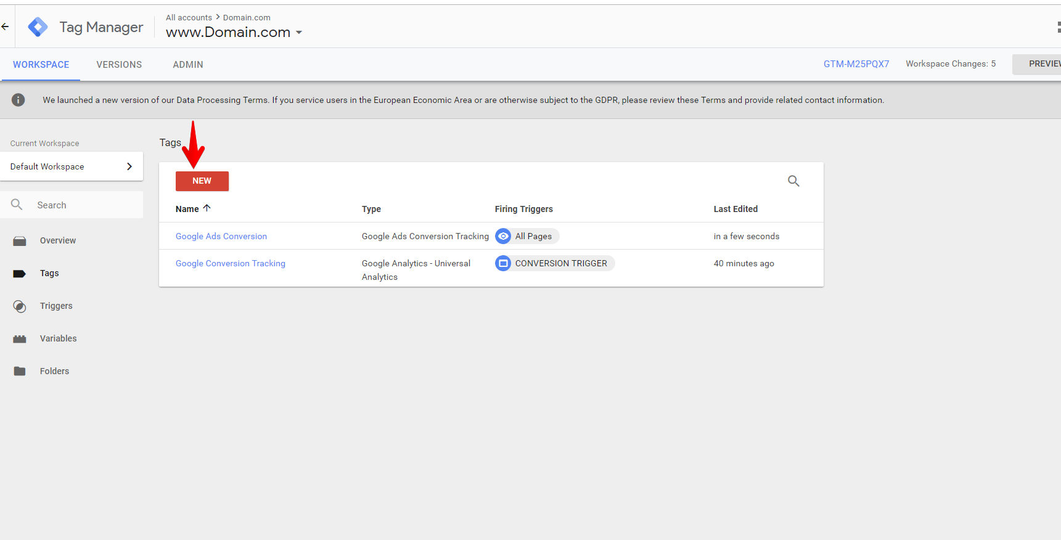
Task: Click the Current Workspace label
Action: [44, 143]
